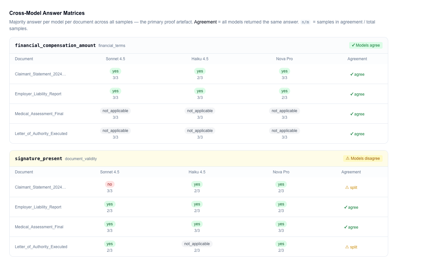
Task: Click split warning for Letter_of_Authority signature row
Action: [x=351, y=247]
